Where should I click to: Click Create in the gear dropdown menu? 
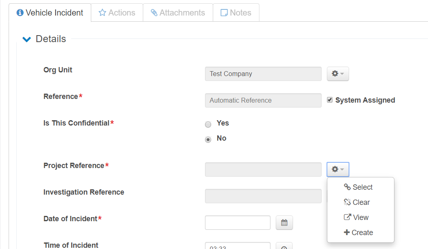point(358,233)
